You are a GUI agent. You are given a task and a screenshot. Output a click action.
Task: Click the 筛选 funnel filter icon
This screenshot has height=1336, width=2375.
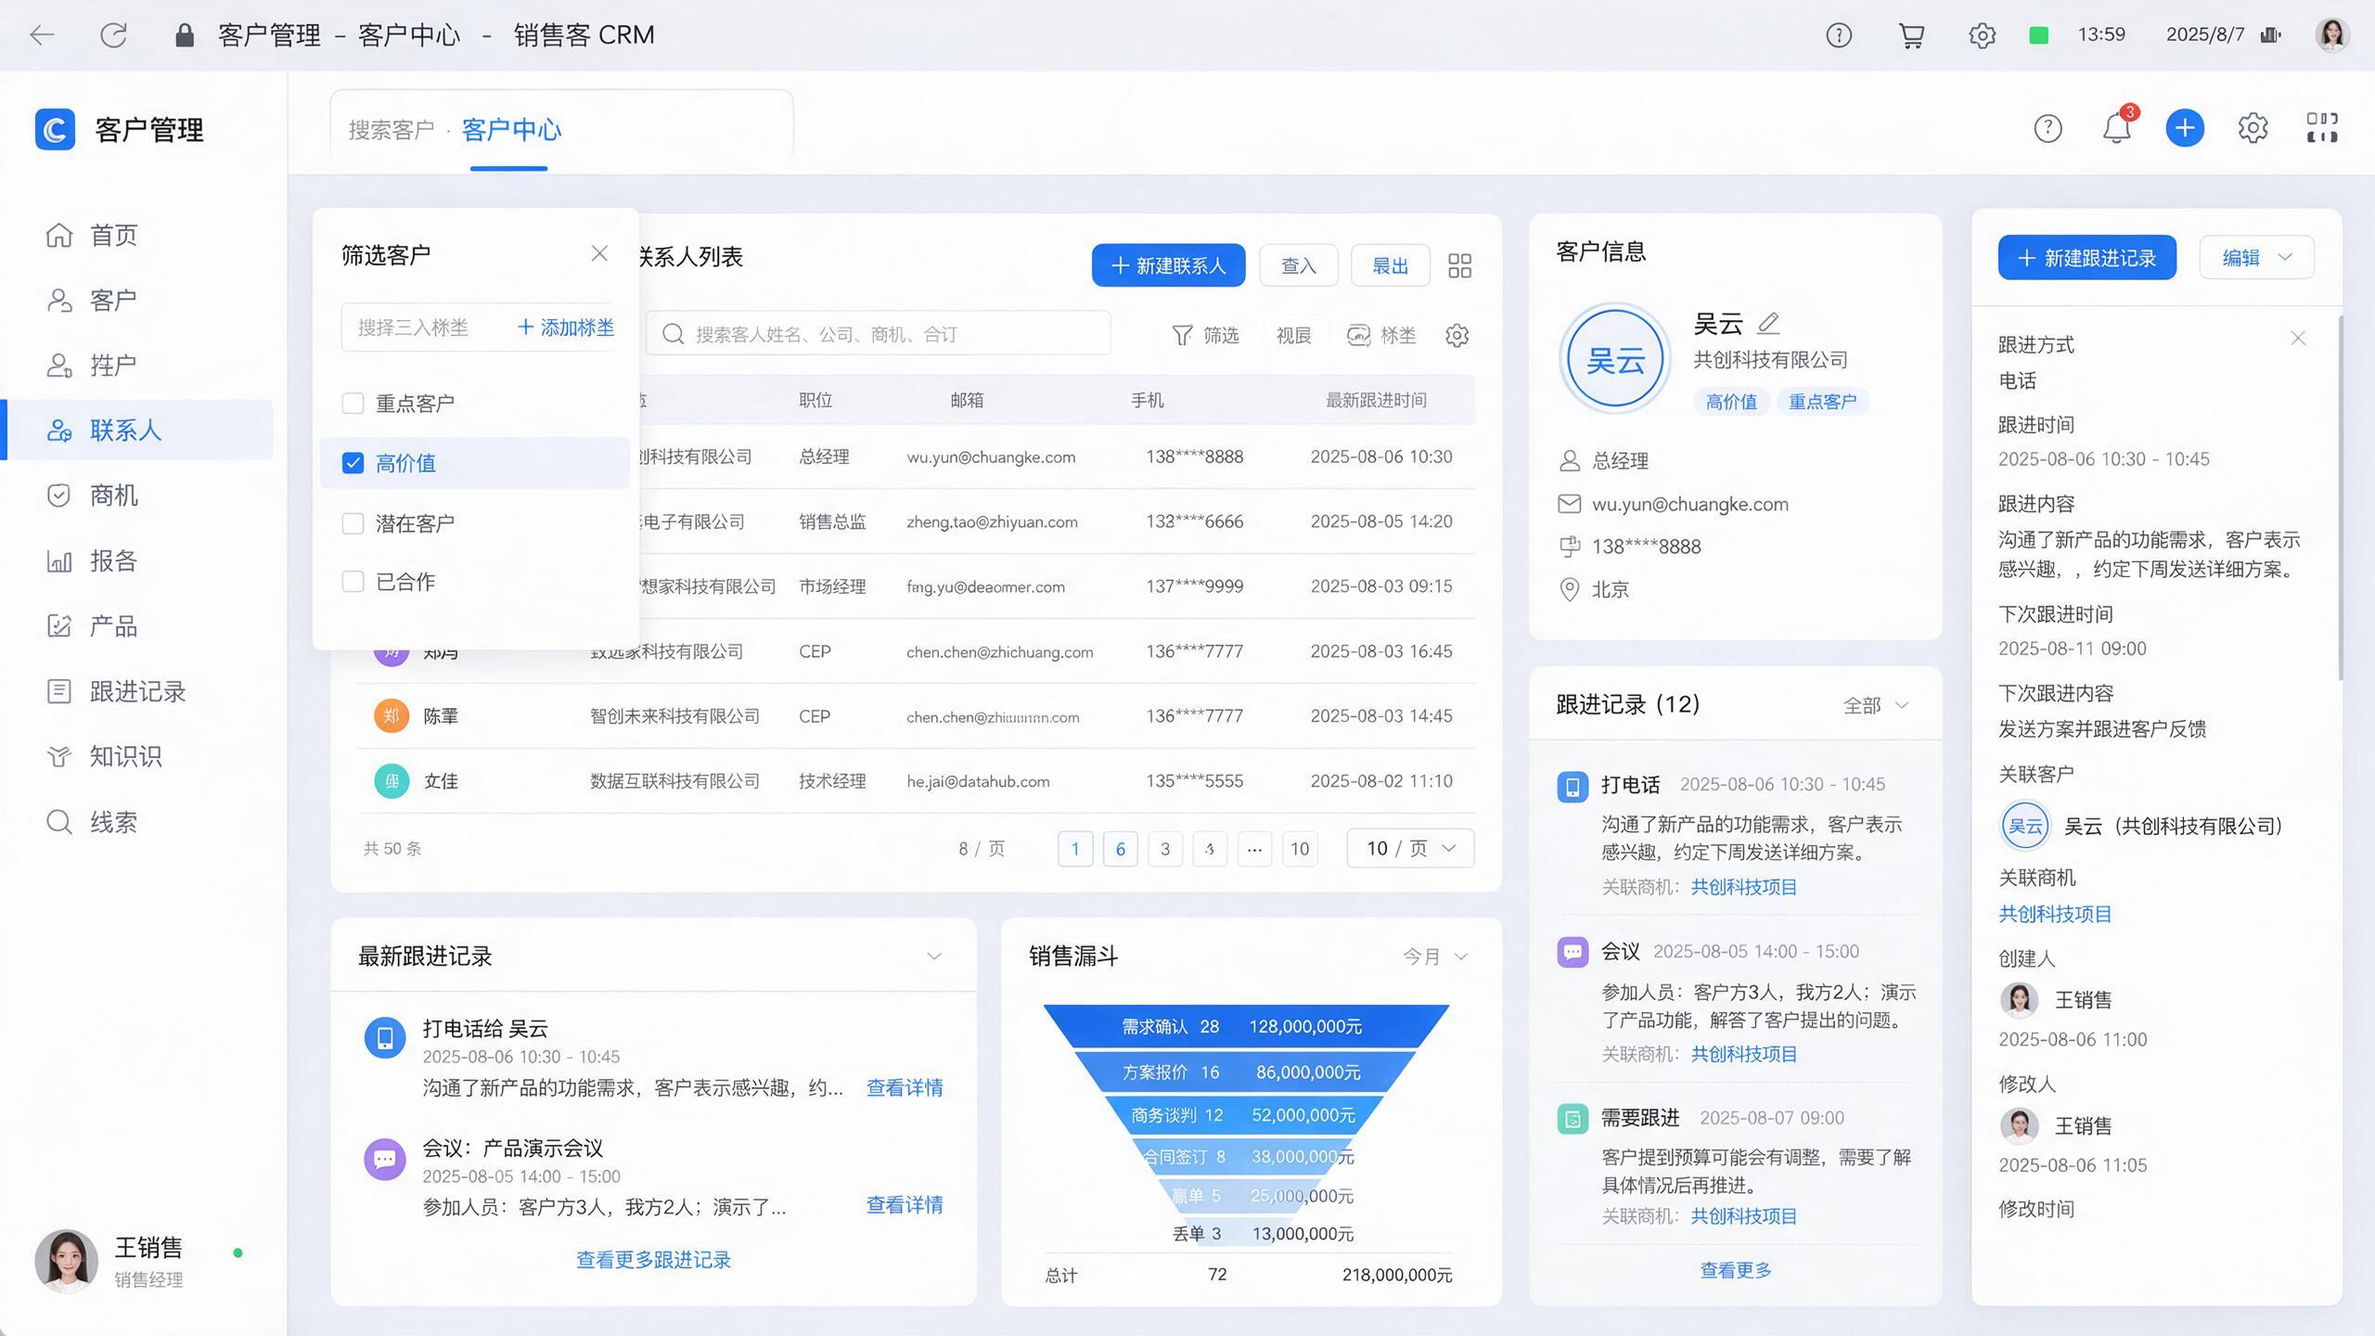pyautogui.click(x=1182, y=335)
